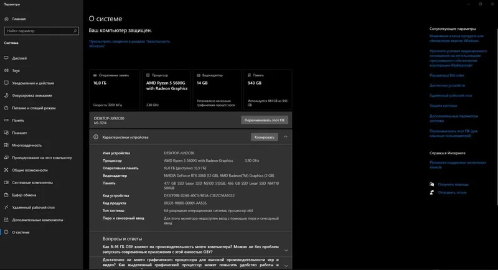
Task: Go to Буфер обмена in sidebar
Action: pyautogui.click(x=24, y=195)
